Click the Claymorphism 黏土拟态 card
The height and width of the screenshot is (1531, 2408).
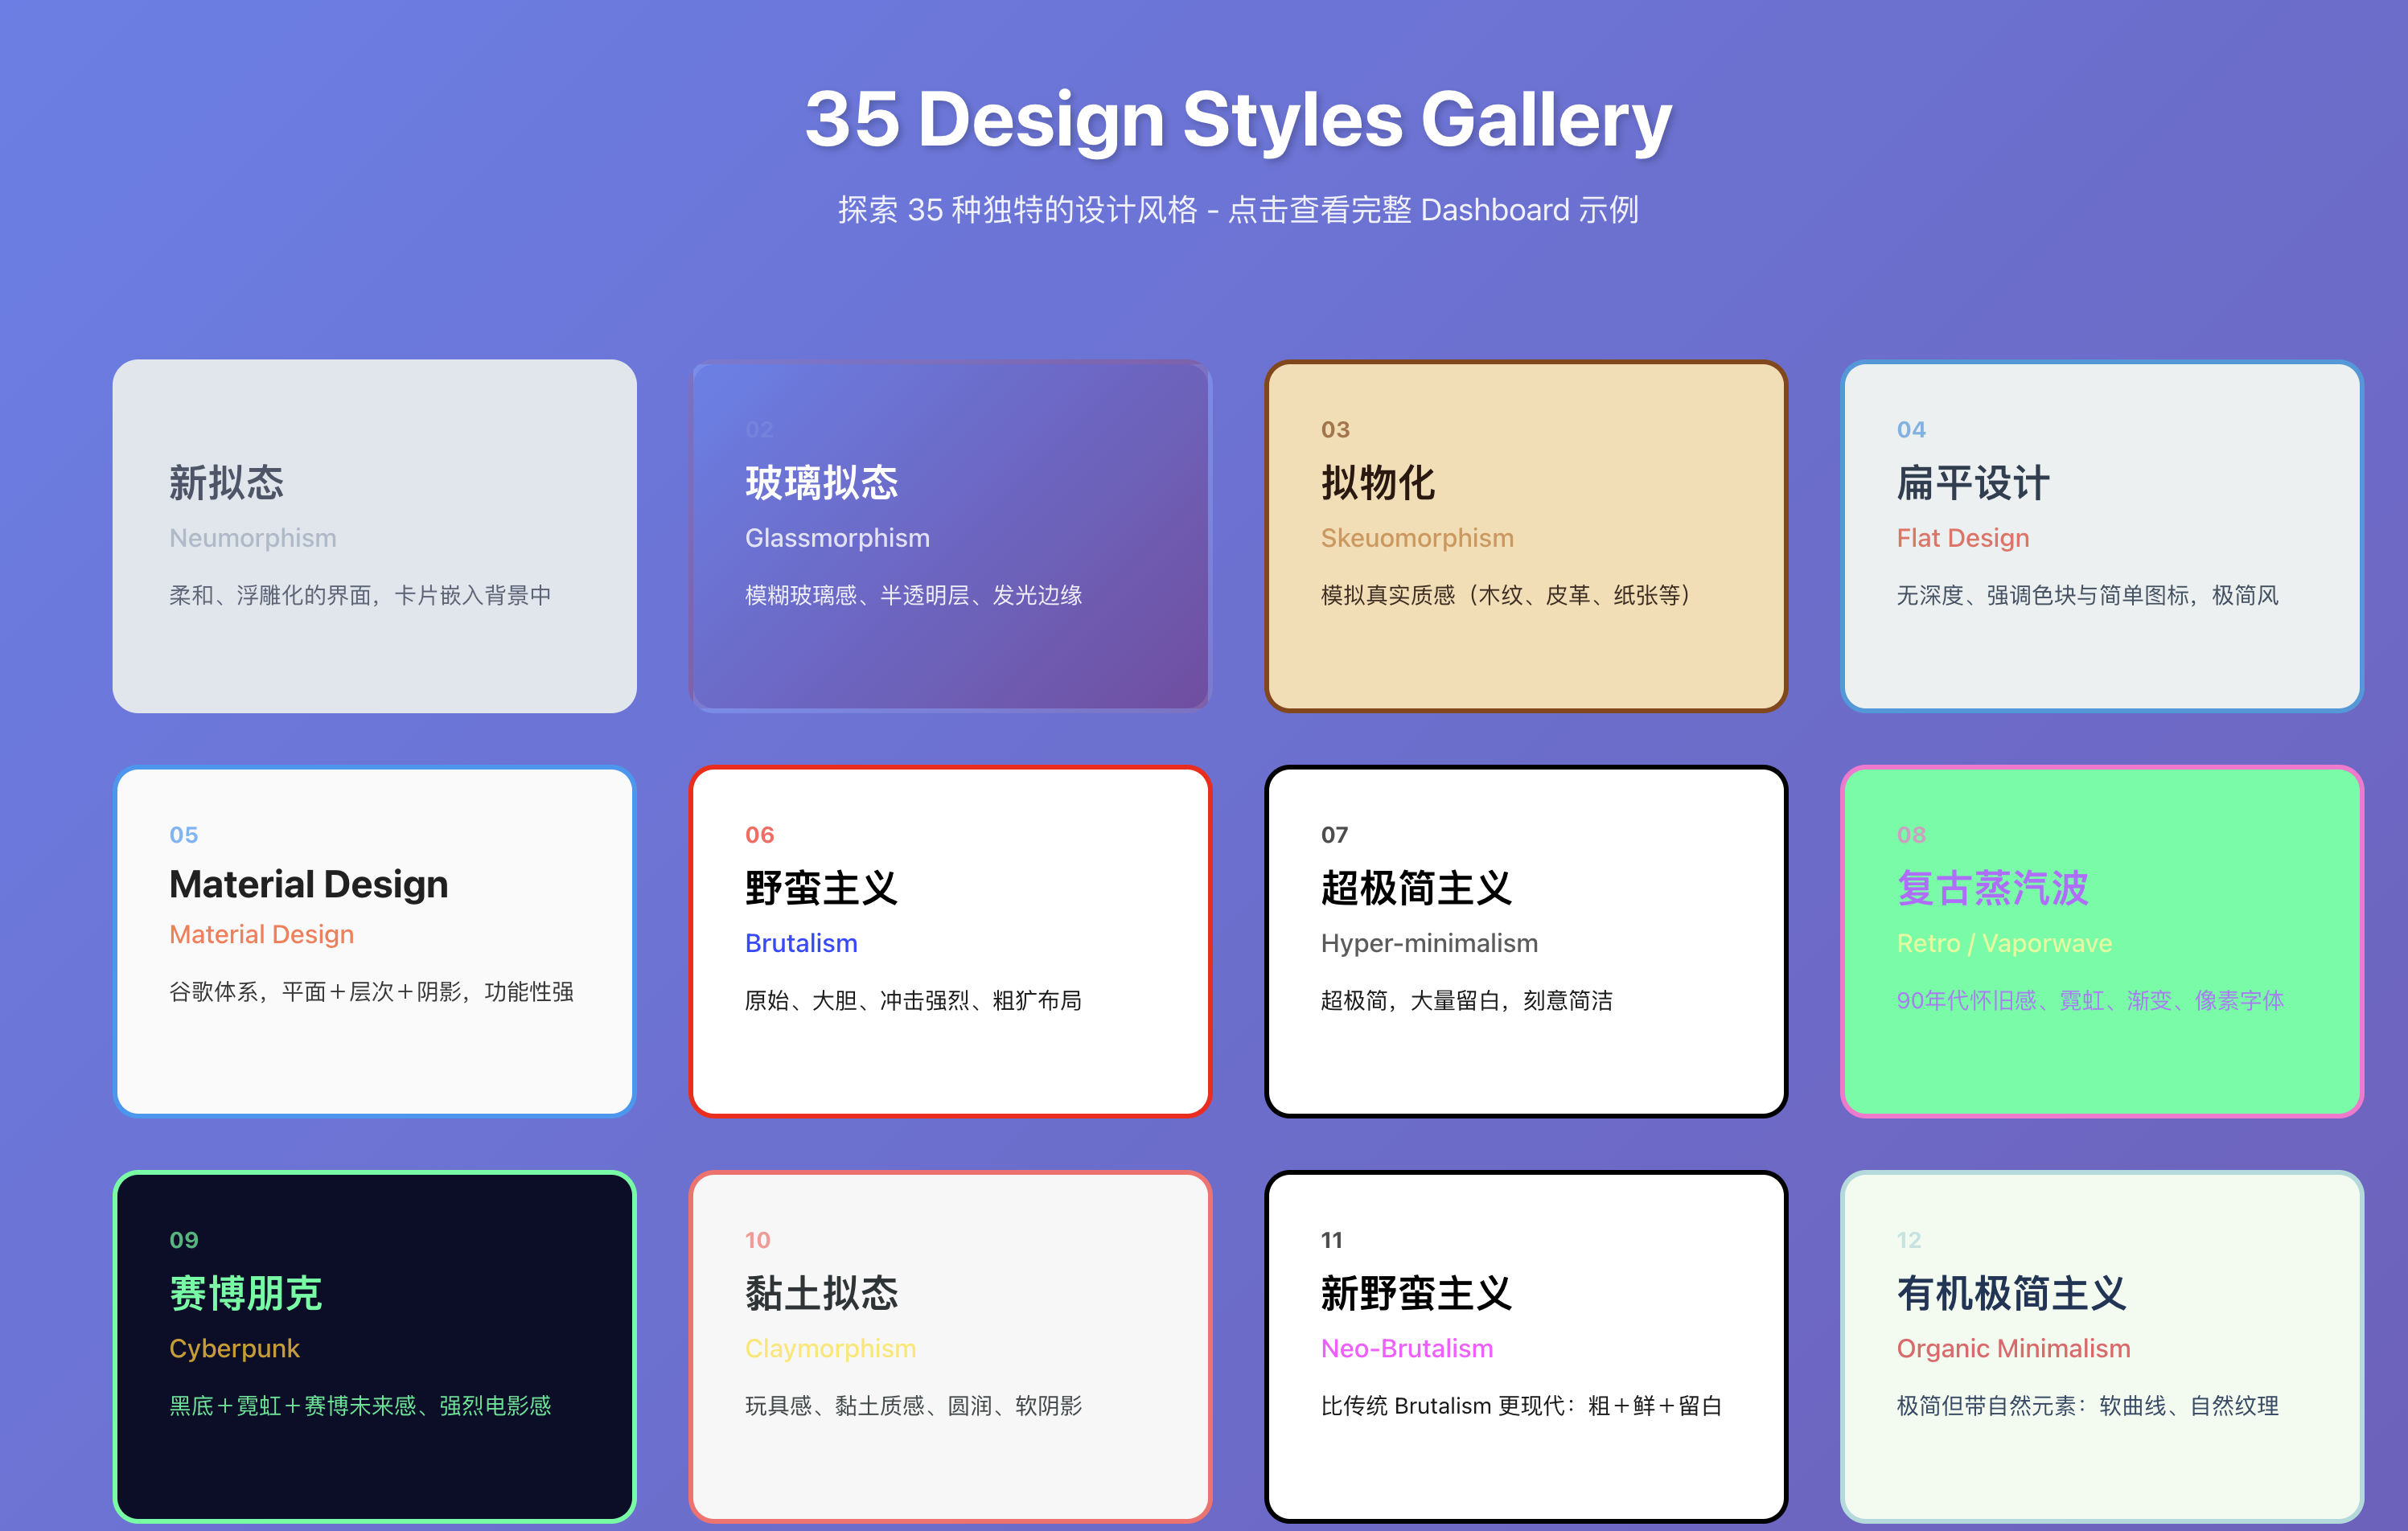pyautogui.click(x=950, y=1345)
